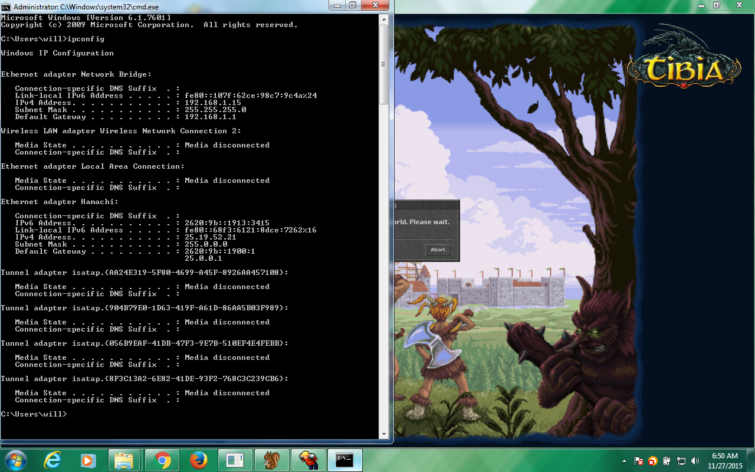Switch to Google Chrome in the taskbar
This screenshot has width=755, height=472.
(x=162, y=460)
